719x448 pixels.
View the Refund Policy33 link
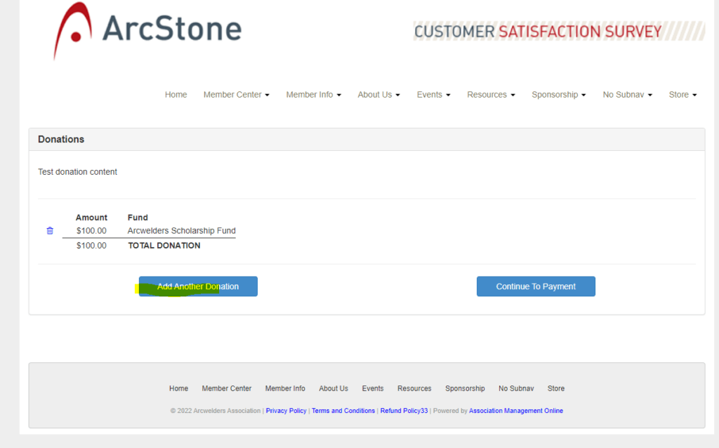(x=404, y=411)
